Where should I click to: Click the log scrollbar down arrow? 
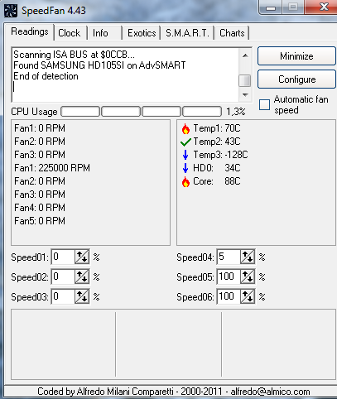tap(245, 95)
